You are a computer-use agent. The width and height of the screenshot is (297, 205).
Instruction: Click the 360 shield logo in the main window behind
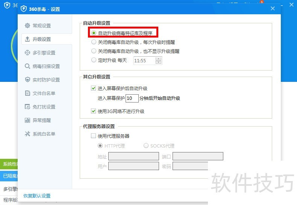coord(7,5)
